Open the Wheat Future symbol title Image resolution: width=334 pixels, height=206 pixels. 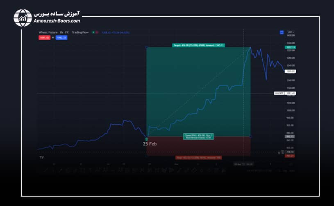pos(48,32)
